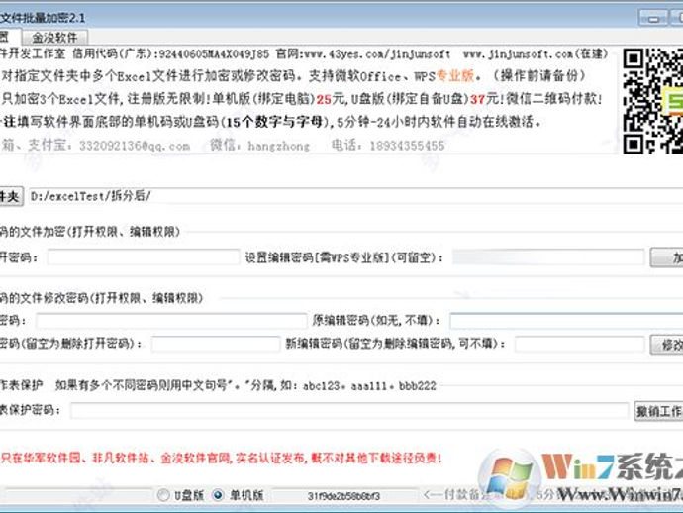This screenshot has height=513, width=683.
Task: Click the 设置编辑密码 input field
Action: (x=548, y=257)
